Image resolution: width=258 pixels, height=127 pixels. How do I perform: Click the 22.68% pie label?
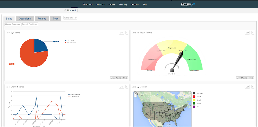pos(56,42)
